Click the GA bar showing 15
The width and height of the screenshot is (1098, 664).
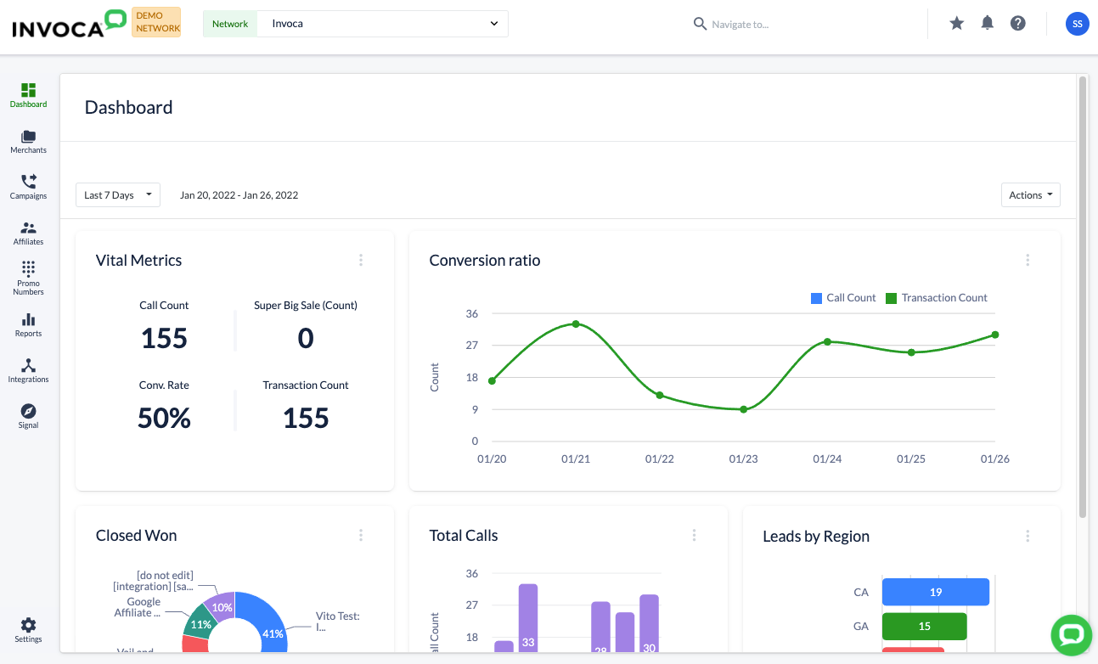tap(924, 626)
